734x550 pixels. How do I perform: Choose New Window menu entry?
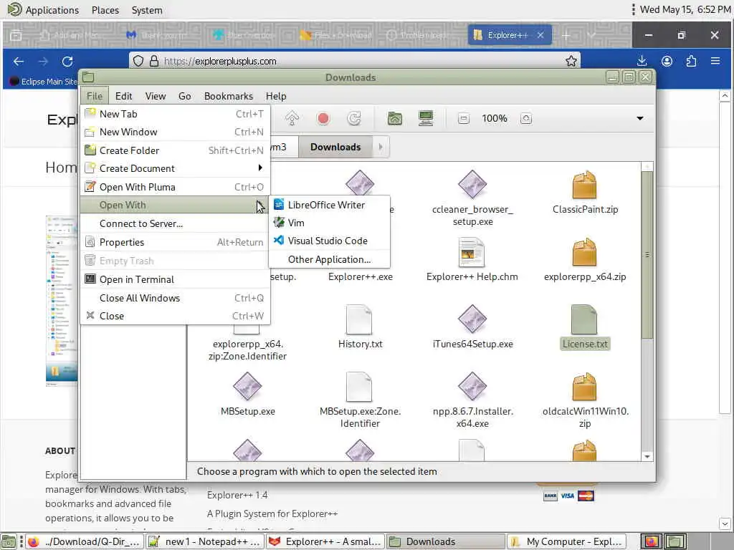click(x=175, y=132)
